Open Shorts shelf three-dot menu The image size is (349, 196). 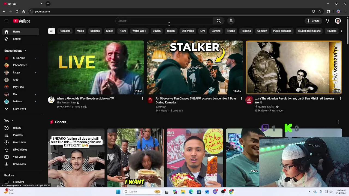coord(338,122)
